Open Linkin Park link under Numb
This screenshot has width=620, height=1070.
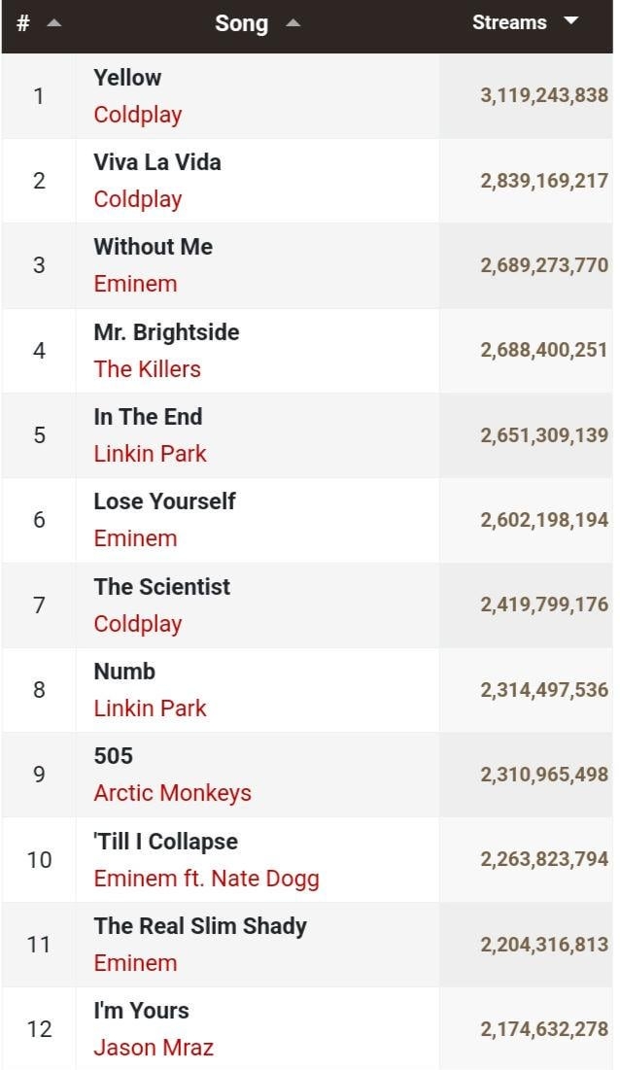[x=150, y=708]
